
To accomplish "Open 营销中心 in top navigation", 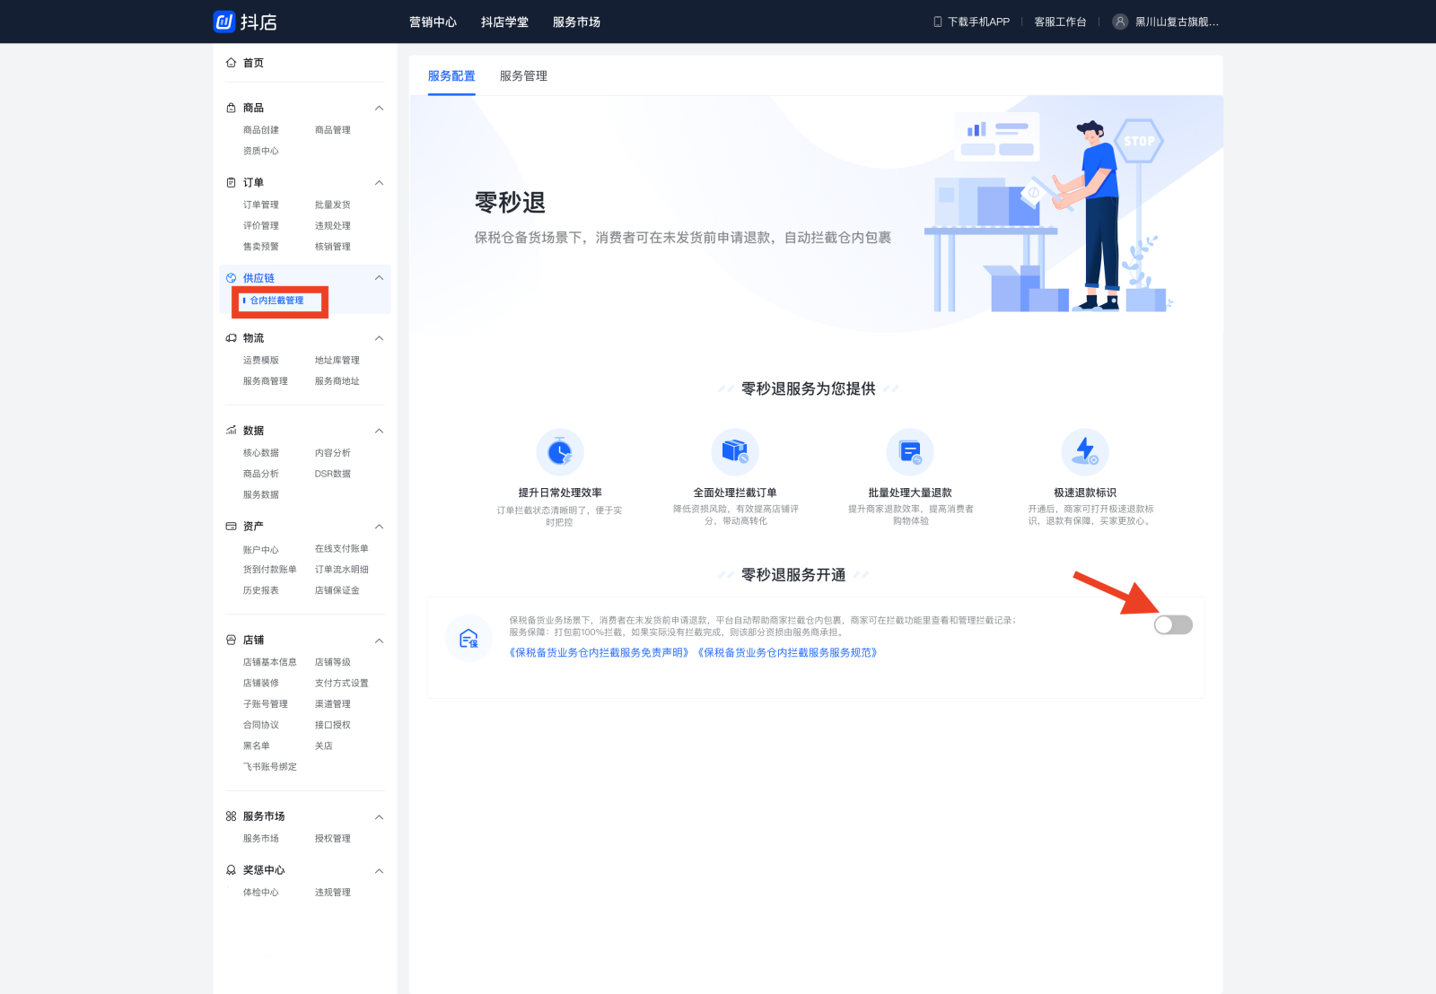I will [433, 22].
